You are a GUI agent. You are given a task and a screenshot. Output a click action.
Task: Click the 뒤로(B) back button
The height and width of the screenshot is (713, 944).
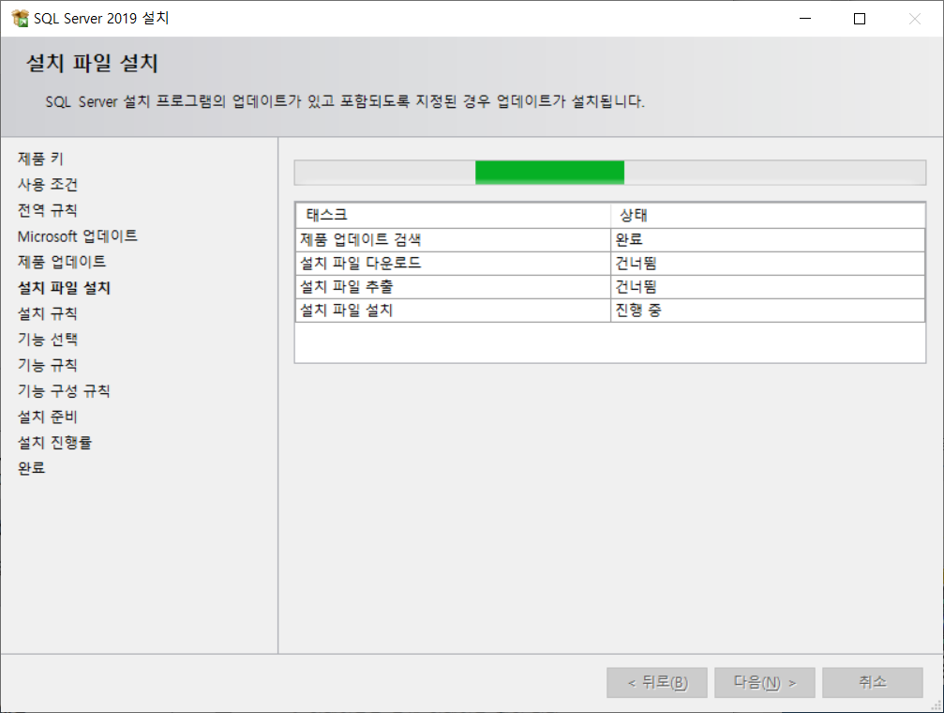657,682
